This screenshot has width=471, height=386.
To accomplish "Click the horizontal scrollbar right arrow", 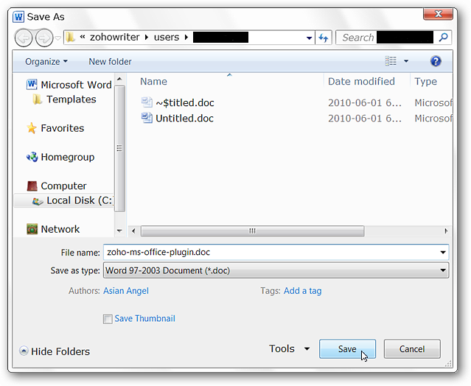I will click(x=446, y=231).
